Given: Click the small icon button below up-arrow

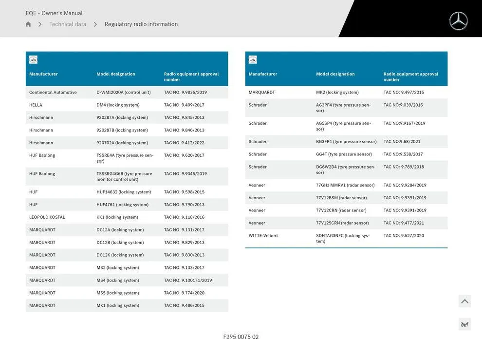Looking at the screenshot, I should (x=464, y=324).
